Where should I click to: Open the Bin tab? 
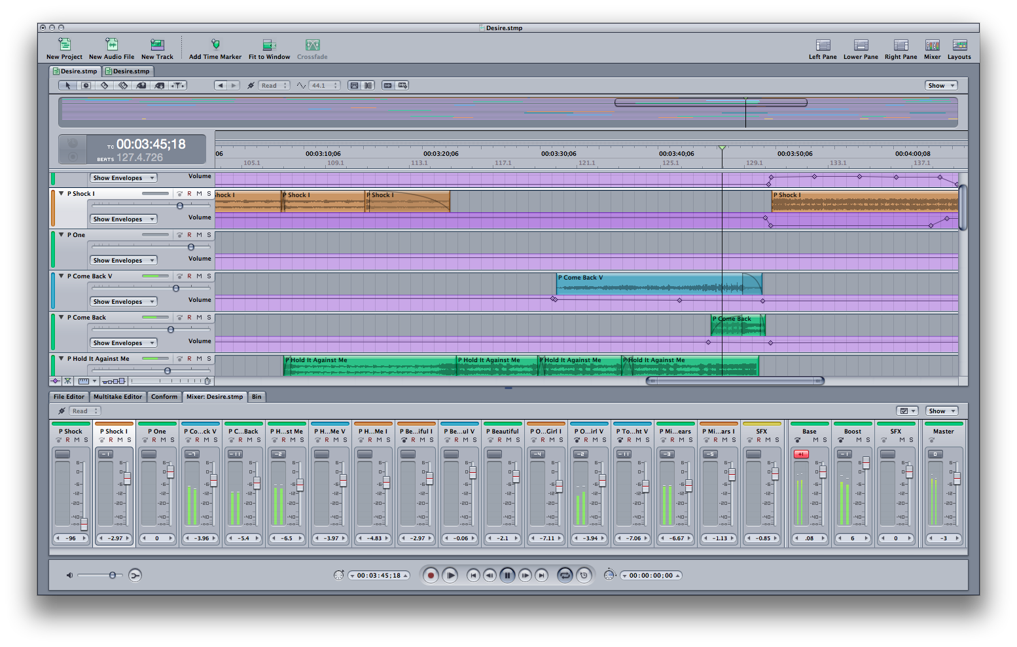(257, 397)
